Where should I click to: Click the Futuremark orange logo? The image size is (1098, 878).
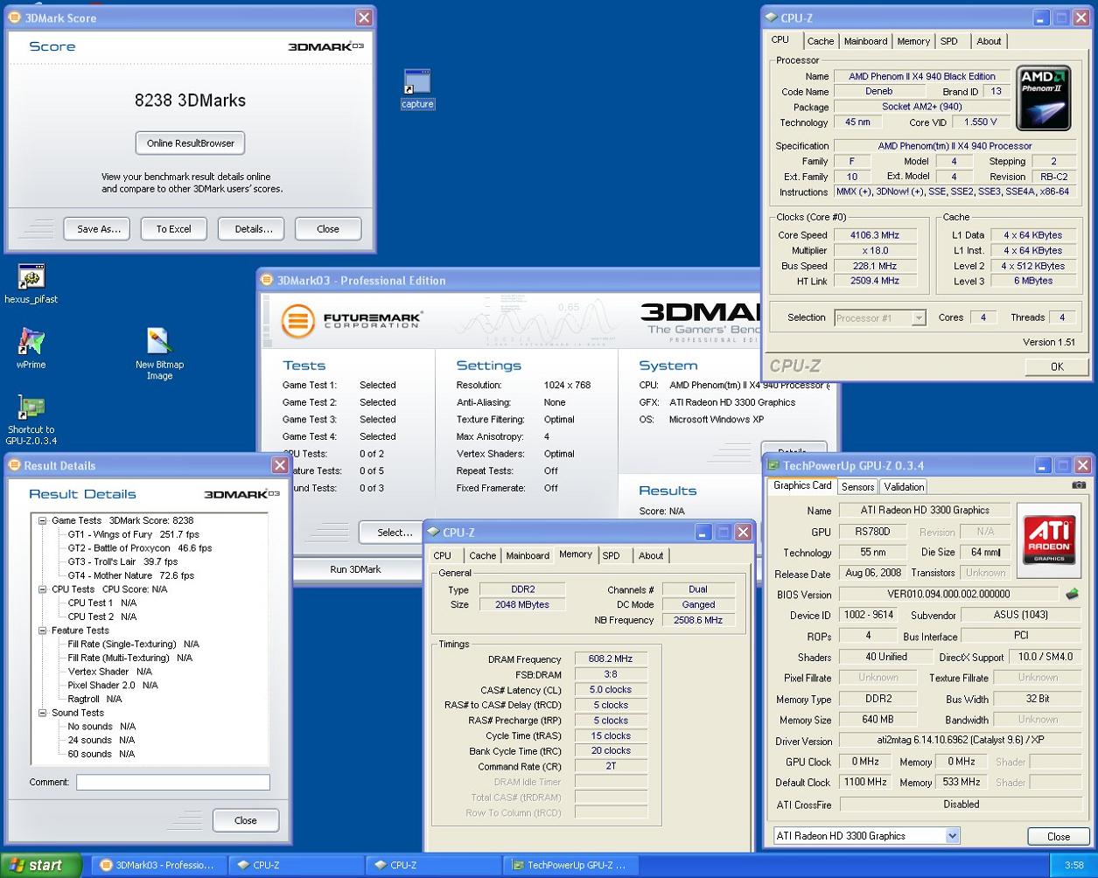297,321
